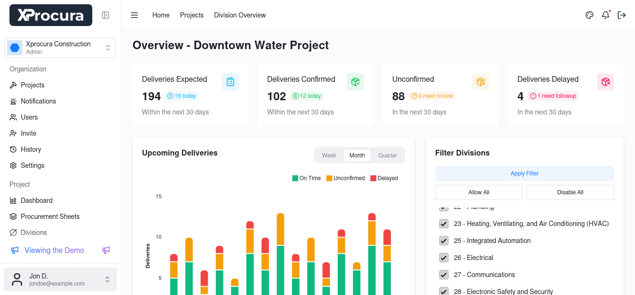Click the Viewing the Demo link

(54, 251)
